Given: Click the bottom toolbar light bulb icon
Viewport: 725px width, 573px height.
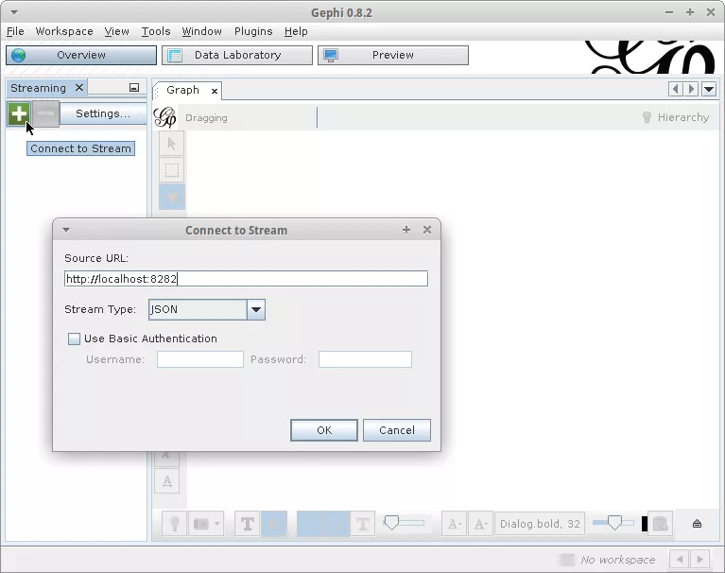Looking at the screenshot, I should pyautogui.click(x=174, y=524).
